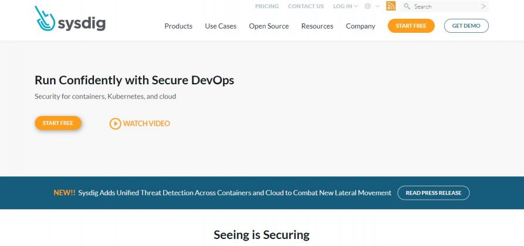The height and width of the screenshot is (246, 524).
Task: Open the Company menu
Action: (x=360, y=26)
